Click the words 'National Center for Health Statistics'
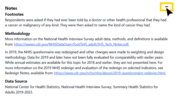The height and width of the screenshot is (99, 175). coord(32,87)
